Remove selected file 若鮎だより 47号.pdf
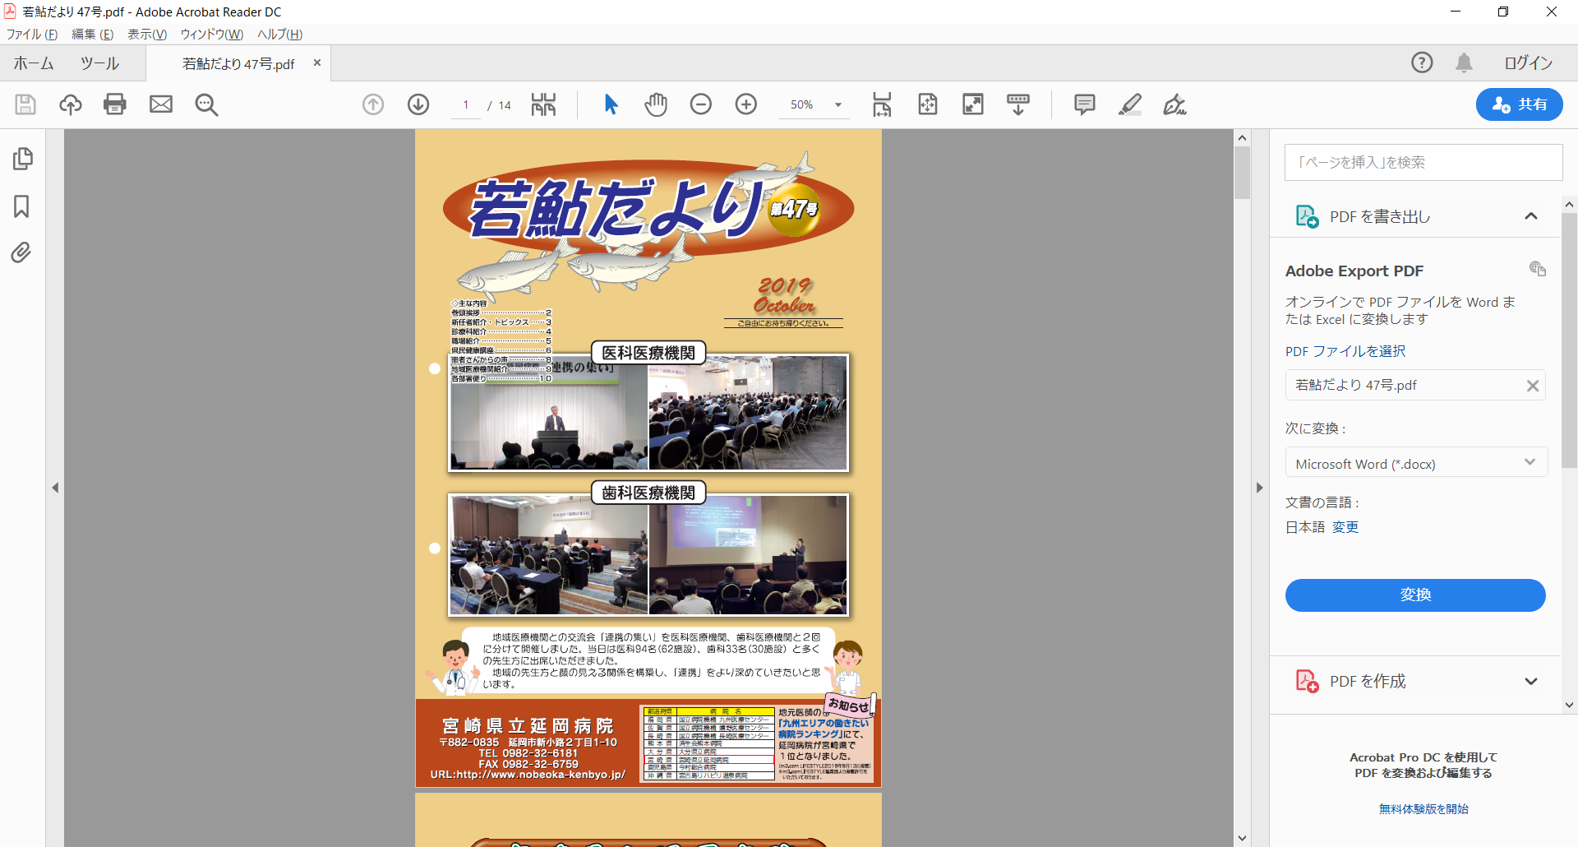This screenshot has height=847, width=1578. coord(1533,386)
